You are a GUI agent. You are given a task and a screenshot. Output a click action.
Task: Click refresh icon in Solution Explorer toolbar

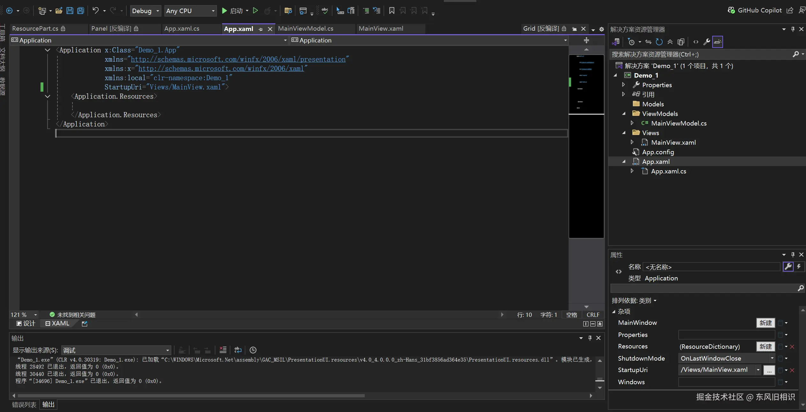coord(659,42)
